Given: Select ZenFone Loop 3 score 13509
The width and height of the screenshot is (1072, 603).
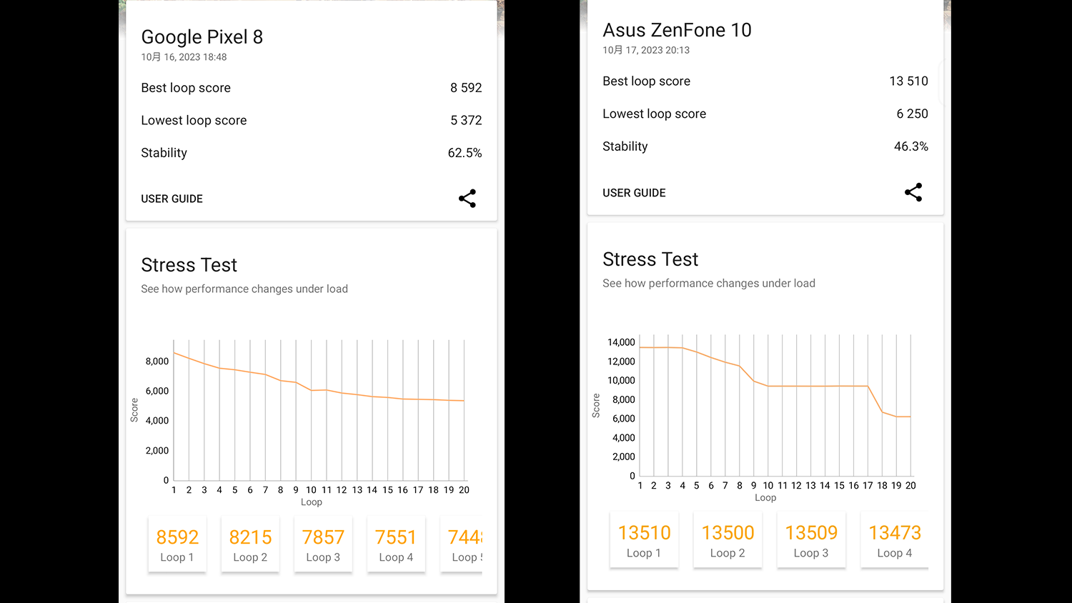Looking at the screenshot, I should (x=811, y=540).
